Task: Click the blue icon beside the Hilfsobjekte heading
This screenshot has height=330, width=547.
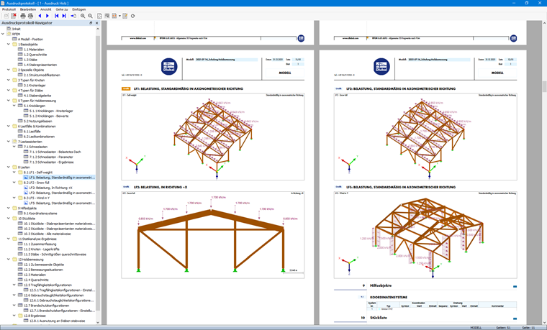Action: point(515,286)
